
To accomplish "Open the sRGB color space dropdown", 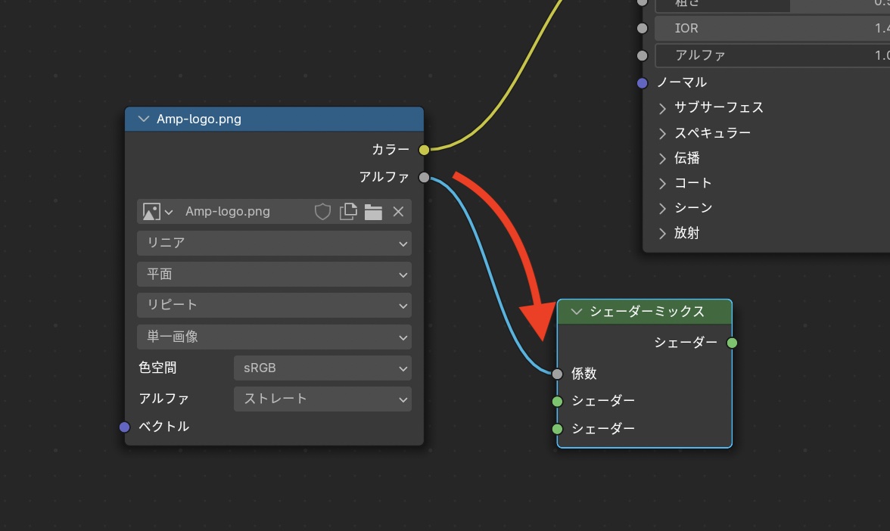I will (x=322, y=368).
